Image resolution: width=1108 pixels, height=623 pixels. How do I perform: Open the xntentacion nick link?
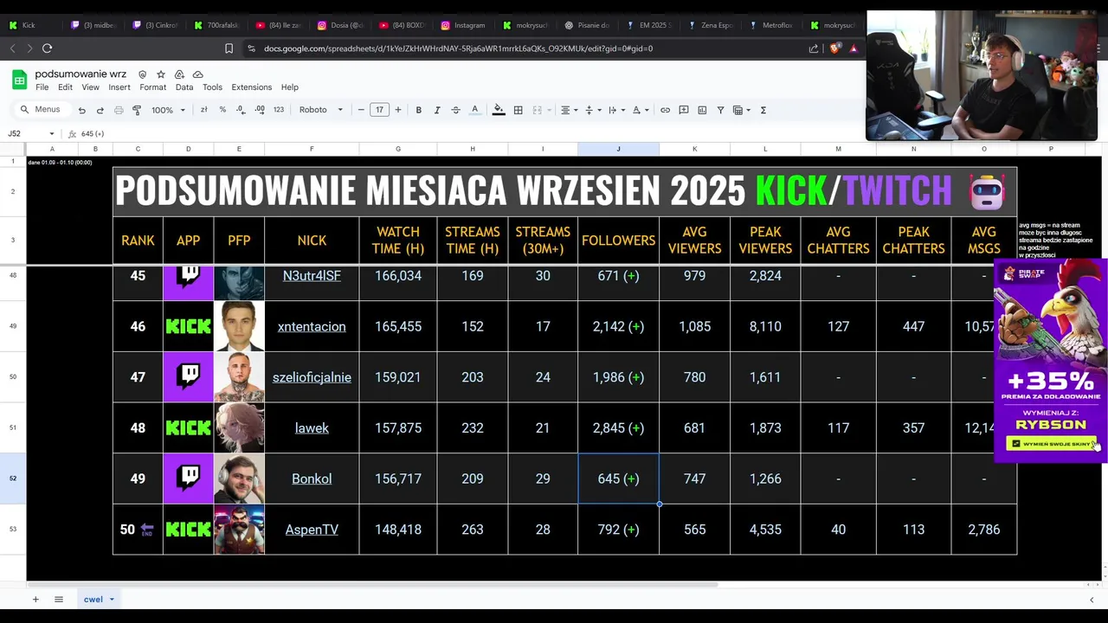pyautogui.click(x=312, y=326)
